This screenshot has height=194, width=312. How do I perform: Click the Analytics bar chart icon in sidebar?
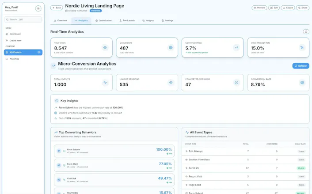pos(7,59)
